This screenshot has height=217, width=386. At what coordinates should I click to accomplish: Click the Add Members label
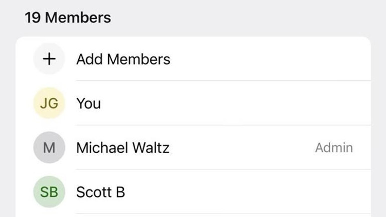pyautogui.click(x=123, y=59)
